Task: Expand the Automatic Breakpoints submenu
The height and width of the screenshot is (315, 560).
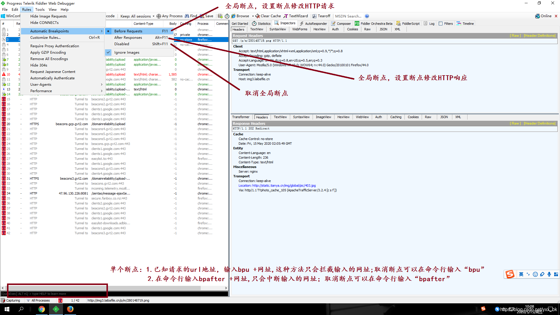Action: [63, 31]
